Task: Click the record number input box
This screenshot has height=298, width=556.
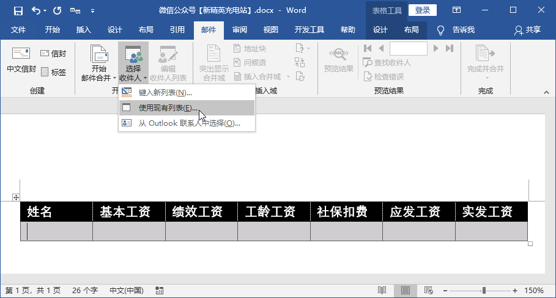Action: pyautogui.click(x=408, y=48)
